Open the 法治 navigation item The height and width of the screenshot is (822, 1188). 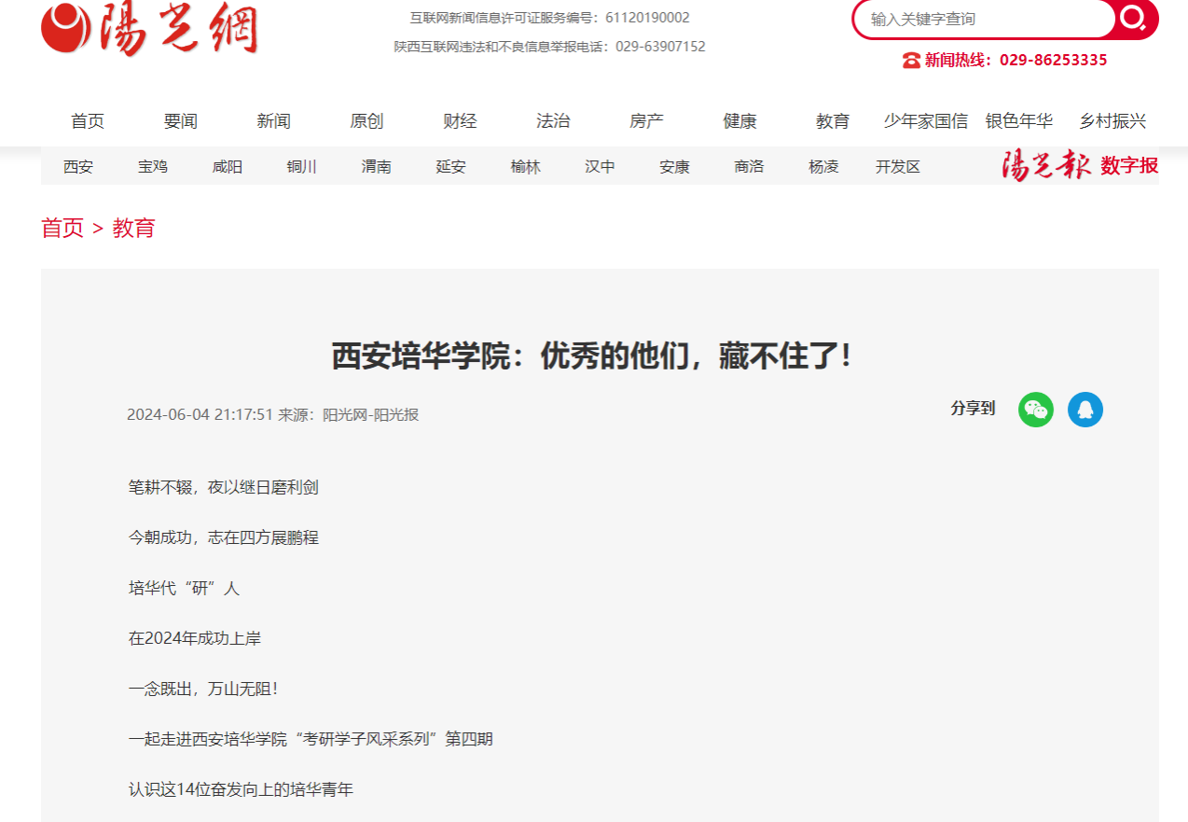pyautogui.click(x=553, y=121)
